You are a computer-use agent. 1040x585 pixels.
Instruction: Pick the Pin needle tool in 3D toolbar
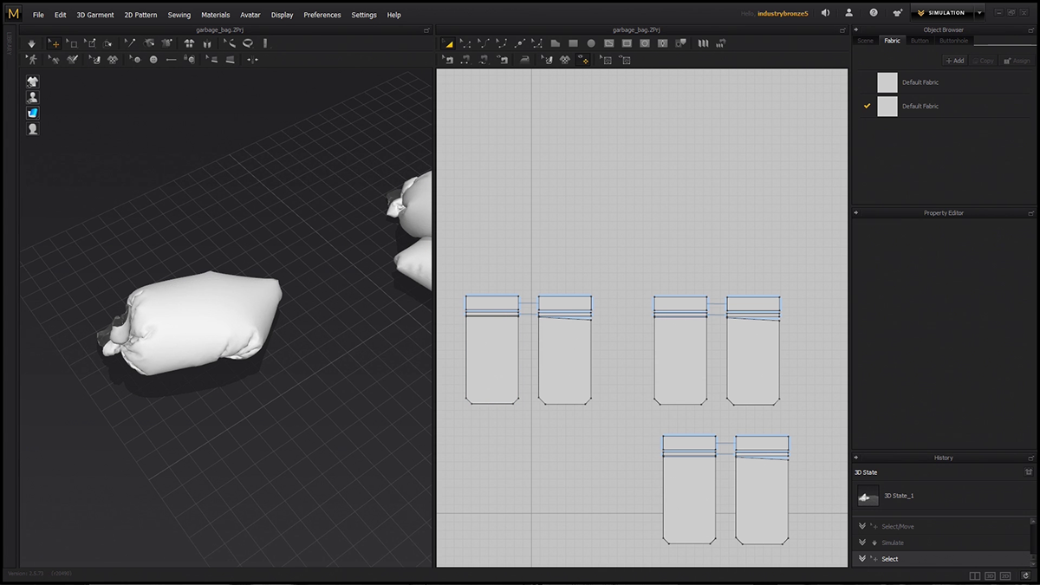pyautogui.click(x=130, y=43)
